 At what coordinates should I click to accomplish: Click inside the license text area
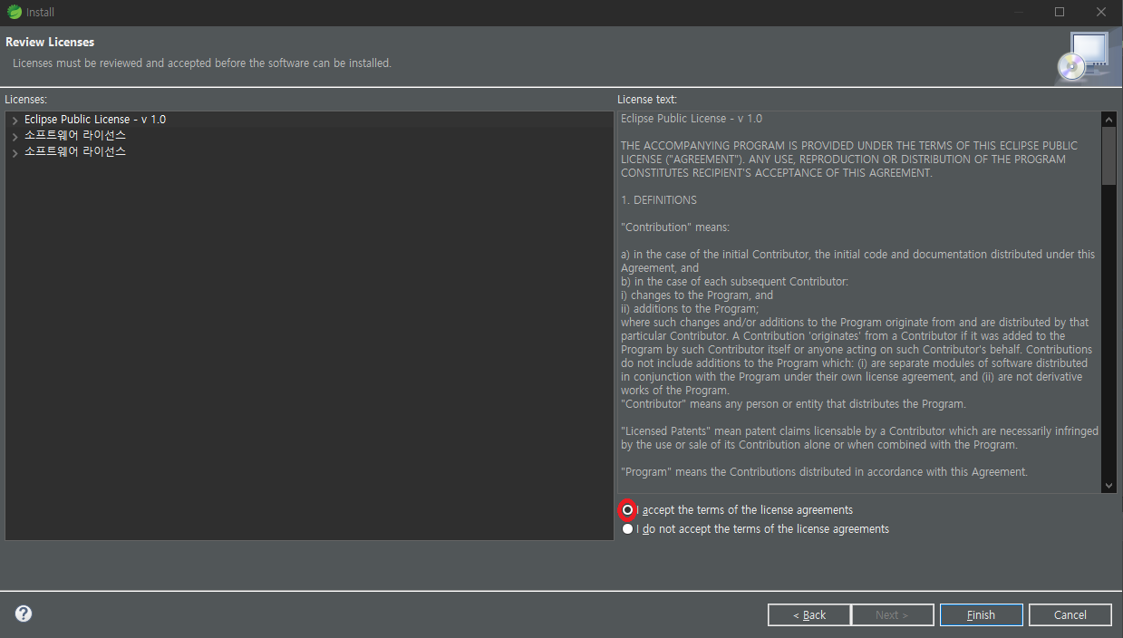(x=859, y=302)
